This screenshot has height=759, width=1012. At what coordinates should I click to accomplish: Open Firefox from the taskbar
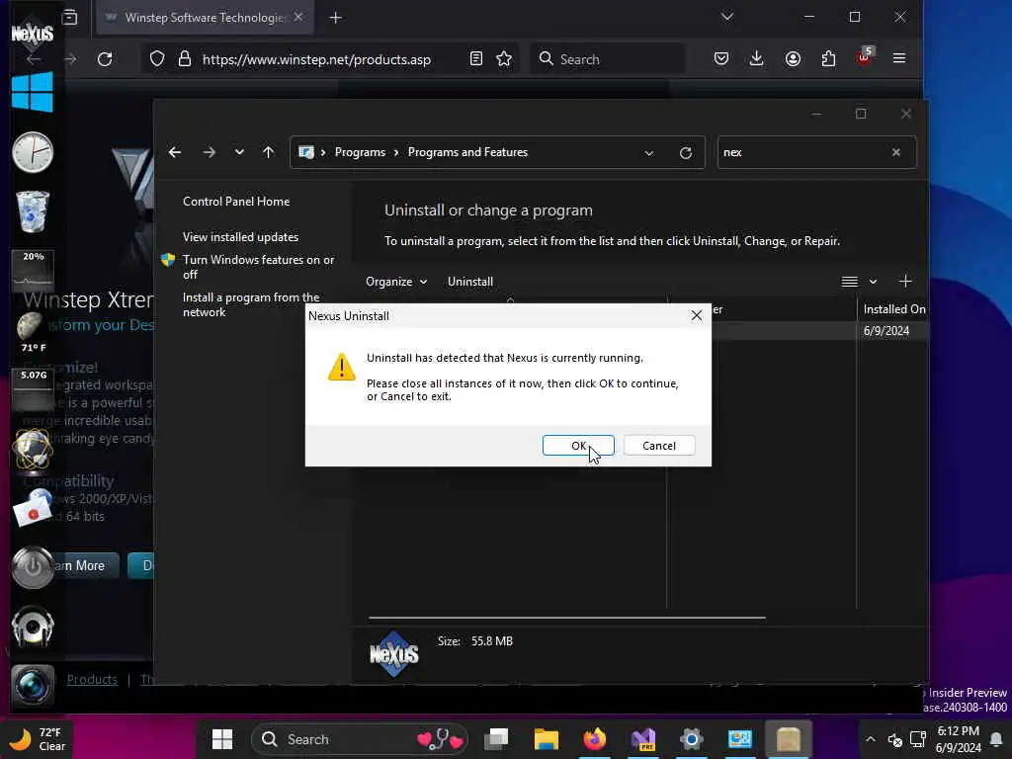[594, 739]
